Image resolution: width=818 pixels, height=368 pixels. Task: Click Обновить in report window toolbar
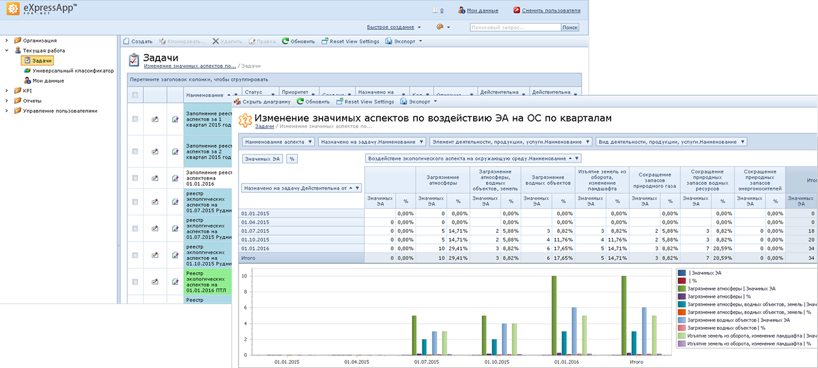coord(313,101)
